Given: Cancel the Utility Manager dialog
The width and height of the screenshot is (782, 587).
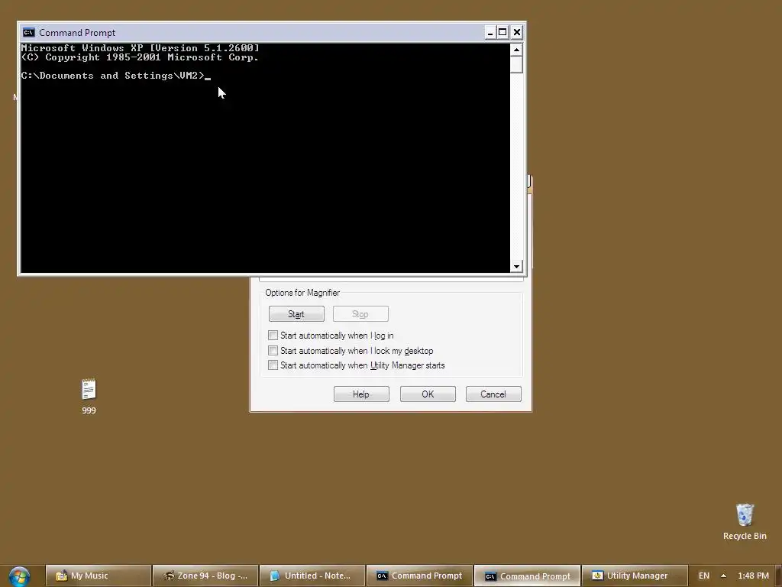Looking at the screenshot, I should pyautogui.click(x=493, y=394).
